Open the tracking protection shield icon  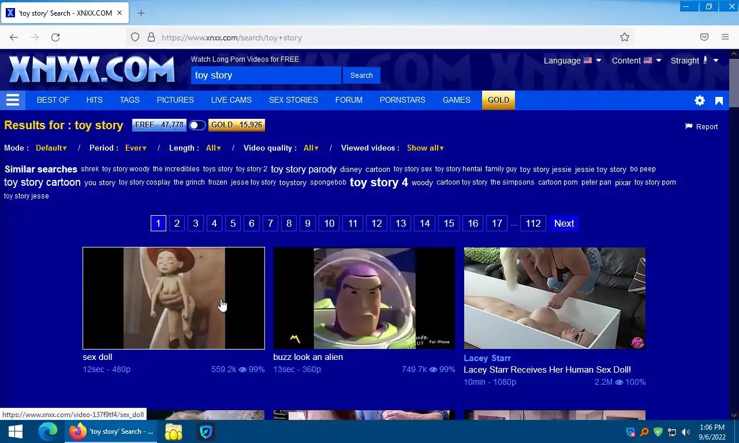tap(135, 37)
